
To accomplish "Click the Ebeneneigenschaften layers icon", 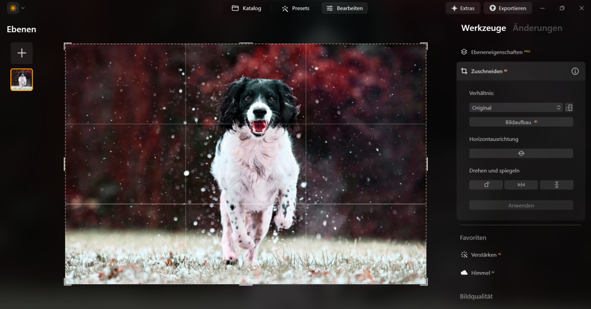I will click(x=463, y=52).
